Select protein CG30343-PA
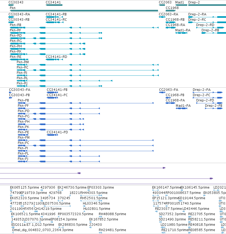226x234 pixels. (x=10, y=92)
